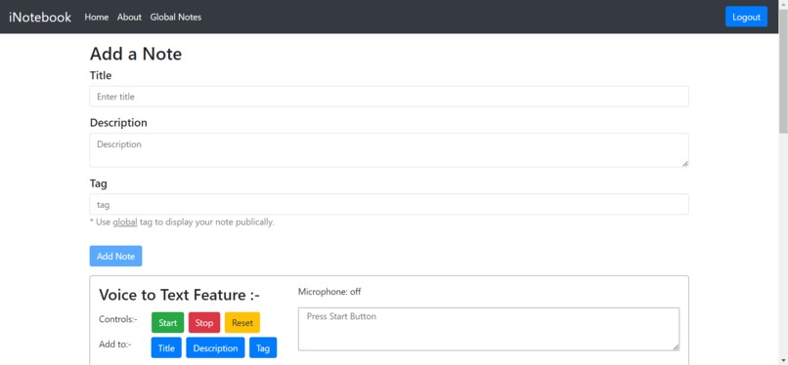Click the page vertical scrollbar thumb

pyautogui.click(x=783, y=70)
